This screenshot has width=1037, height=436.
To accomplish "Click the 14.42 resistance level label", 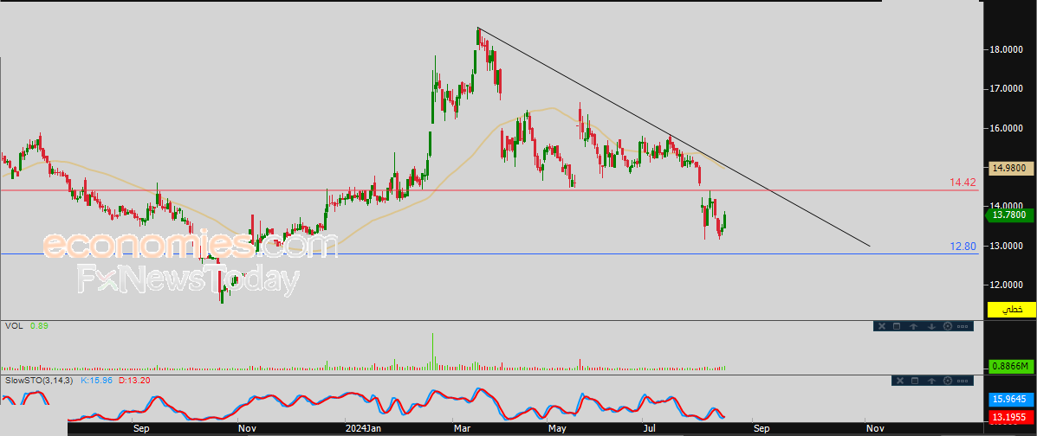I will [x=963, y=182].
